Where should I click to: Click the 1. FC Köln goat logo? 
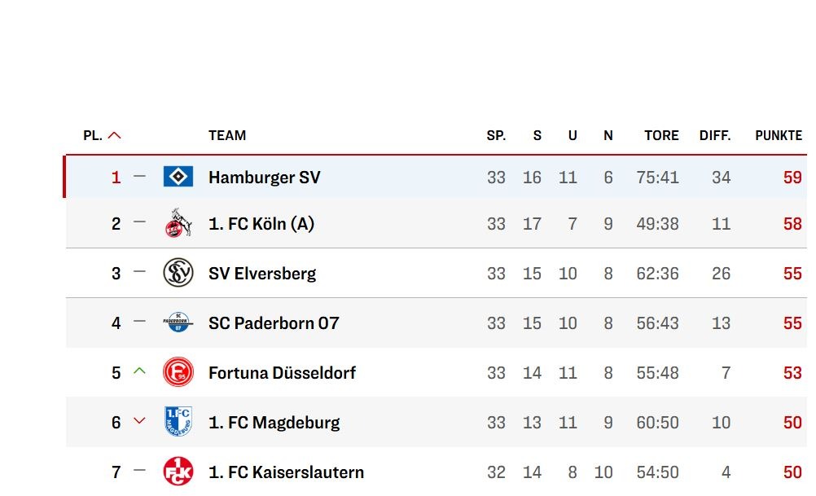coord(178,223)
